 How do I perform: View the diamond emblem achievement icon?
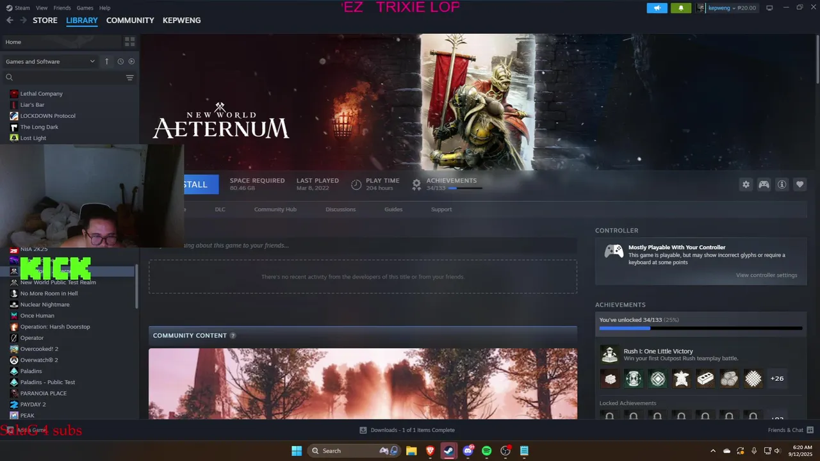[658, 378]
